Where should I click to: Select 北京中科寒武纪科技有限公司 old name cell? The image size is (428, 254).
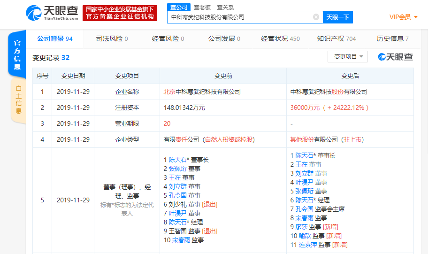(223, 92)
